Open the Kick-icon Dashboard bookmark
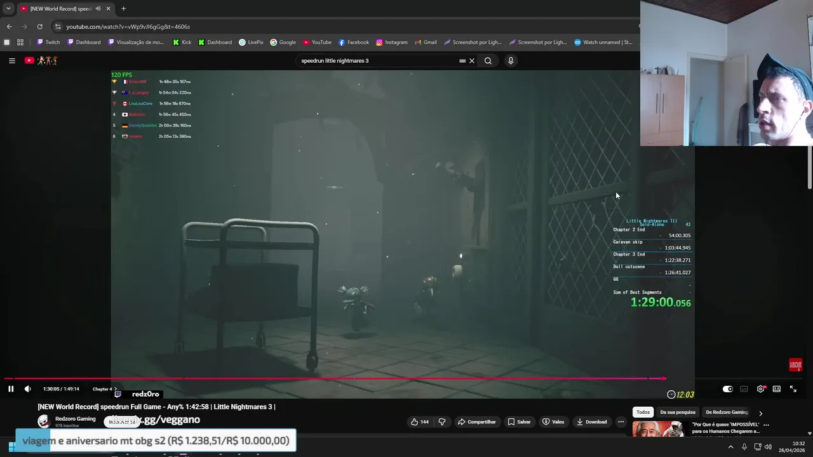Viewport: 813px width, 457px height. (x=215, y=43)
